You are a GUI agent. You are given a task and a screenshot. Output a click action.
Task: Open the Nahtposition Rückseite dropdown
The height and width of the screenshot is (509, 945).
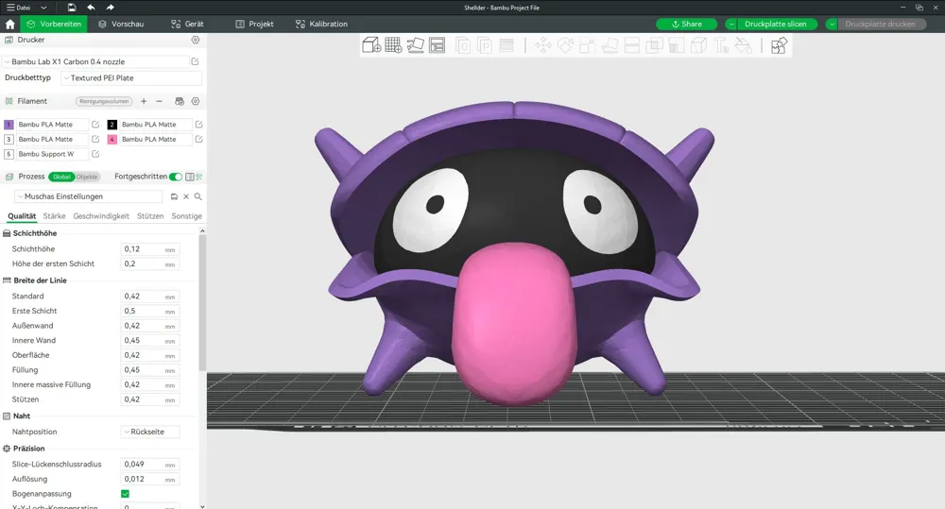(x=150, y=432)
